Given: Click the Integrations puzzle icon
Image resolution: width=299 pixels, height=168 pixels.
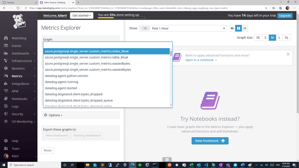Looking at the screenshot, I should pyautogui.click(x=6, y=83).
